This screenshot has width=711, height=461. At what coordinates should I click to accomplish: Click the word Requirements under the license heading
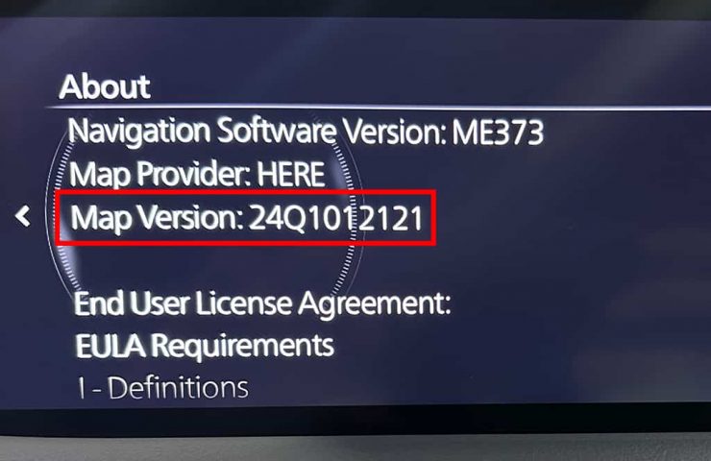(242, 347)
